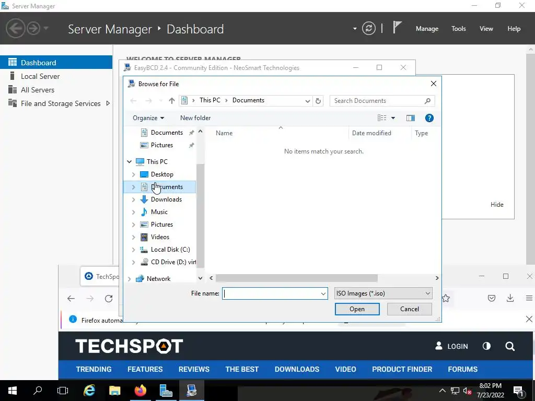
Task: Collapse the This PC tree node
Action: pyautogui.click(x=130, y=162)
